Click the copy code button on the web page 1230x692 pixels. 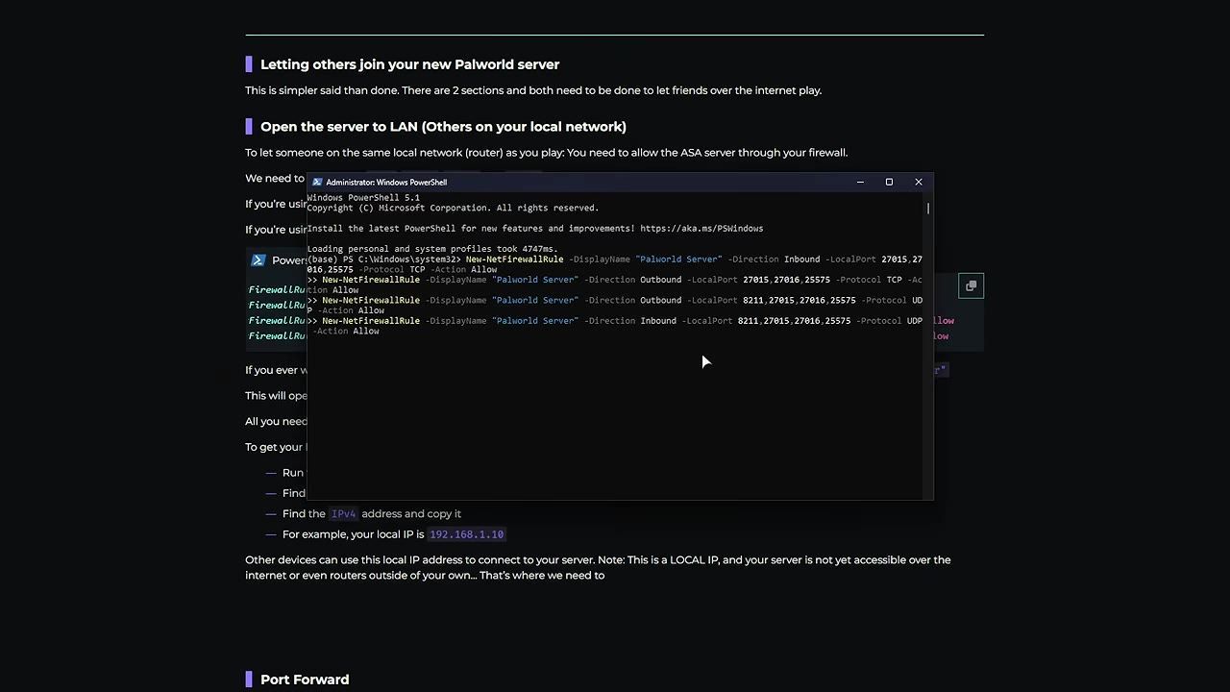pos(971,285)
